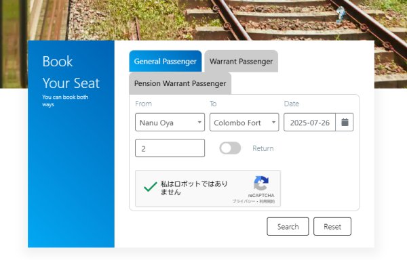Click the 私はロボットではありません label text
Screen dimensions: 407x260
pos(194,188)
